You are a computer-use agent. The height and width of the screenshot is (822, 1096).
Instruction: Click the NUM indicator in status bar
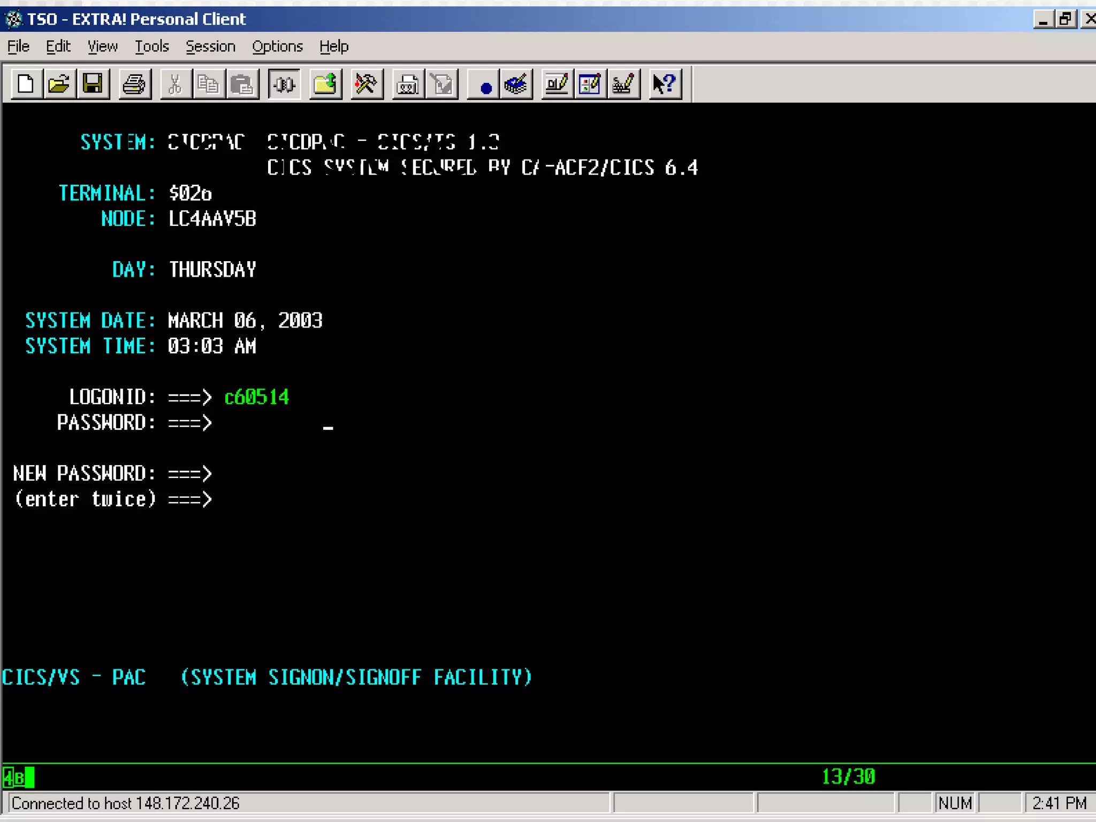[x=955, y=803]
